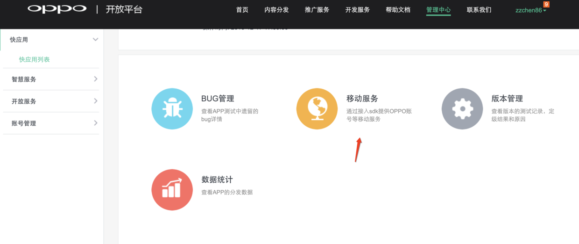
Task: Open 开发服务 navigation item
Action: tap(358, 10)
